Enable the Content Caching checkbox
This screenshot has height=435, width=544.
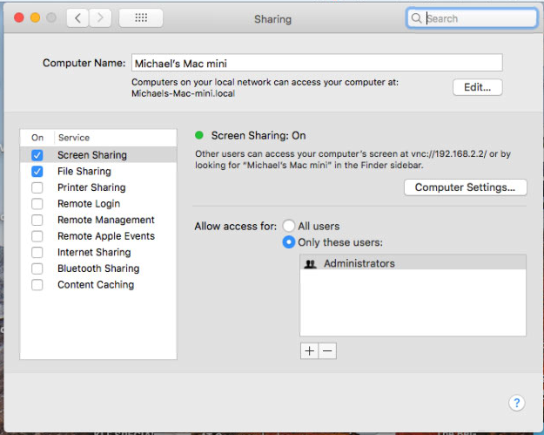click(37, 285)
